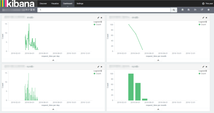
Task: Toggle Legend on top-left line chart
Action: [98, 22]
